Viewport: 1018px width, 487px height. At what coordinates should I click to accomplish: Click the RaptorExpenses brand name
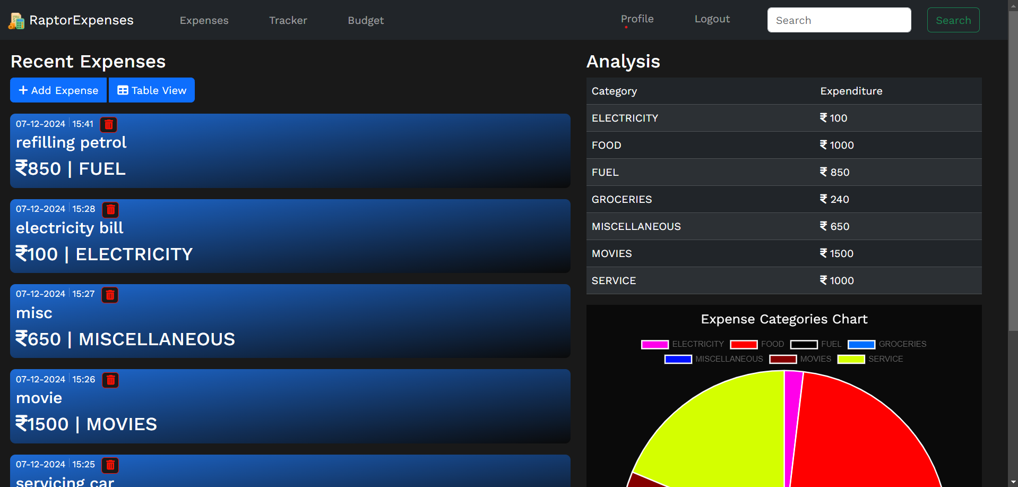click(81, 20)
